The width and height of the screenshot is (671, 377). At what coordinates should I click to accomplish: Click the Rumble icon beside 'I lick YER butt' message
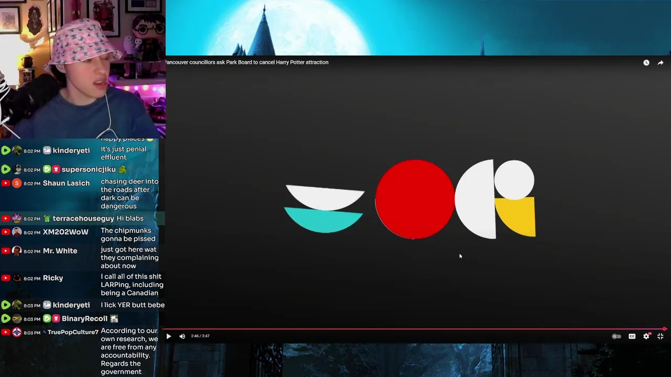(6, 305)
